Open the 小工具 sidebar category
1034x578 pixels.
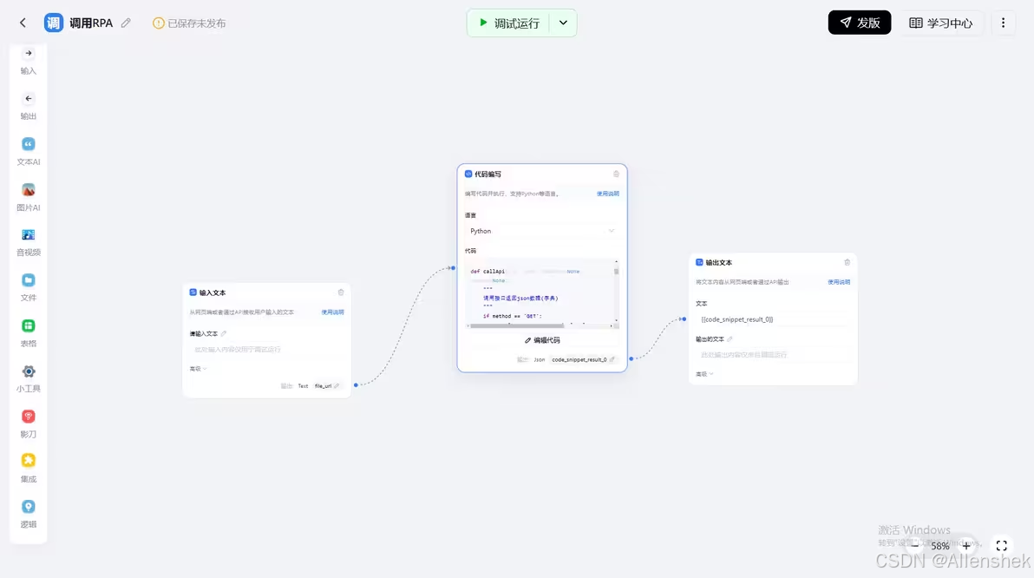click(29, 378)
